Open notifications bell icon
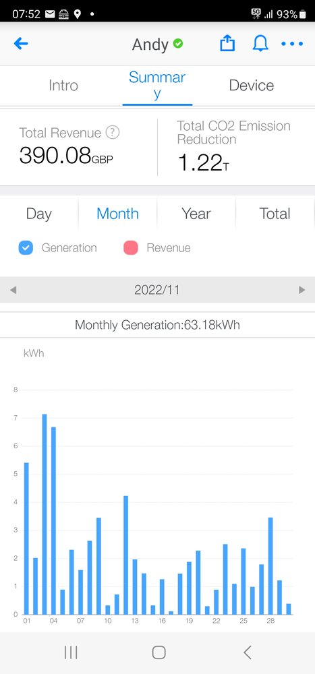 [260, 43]
